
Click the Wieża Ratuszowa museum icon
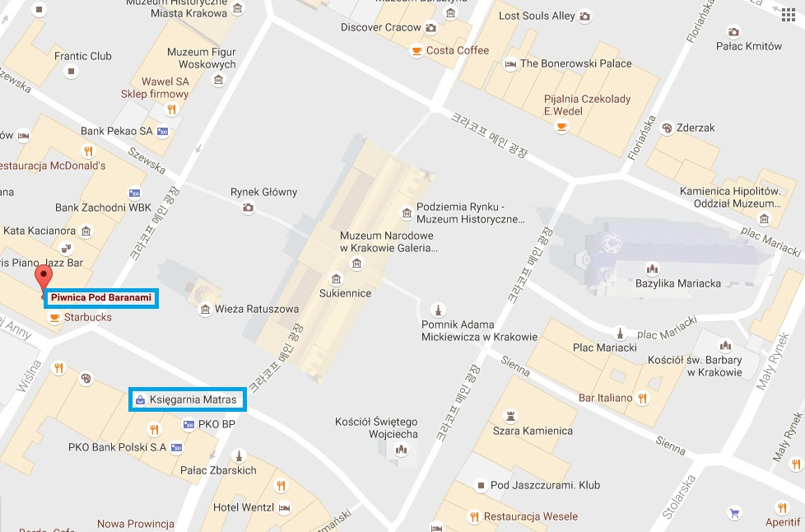205,309
